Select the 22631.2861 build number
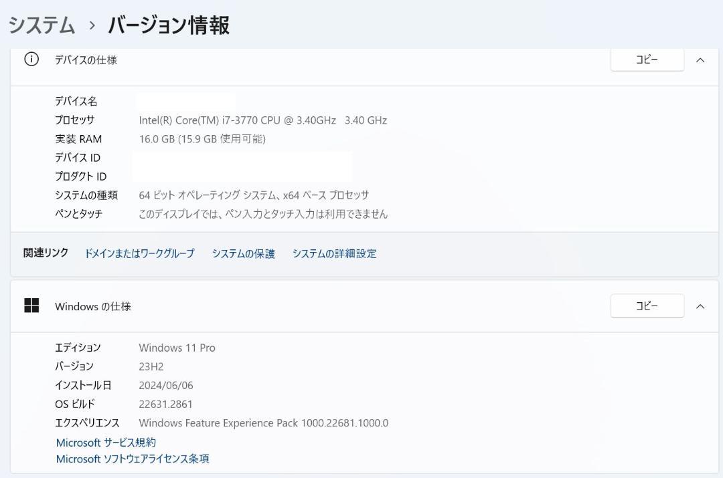The image size is (723, 478). click(x=165, y=404)
